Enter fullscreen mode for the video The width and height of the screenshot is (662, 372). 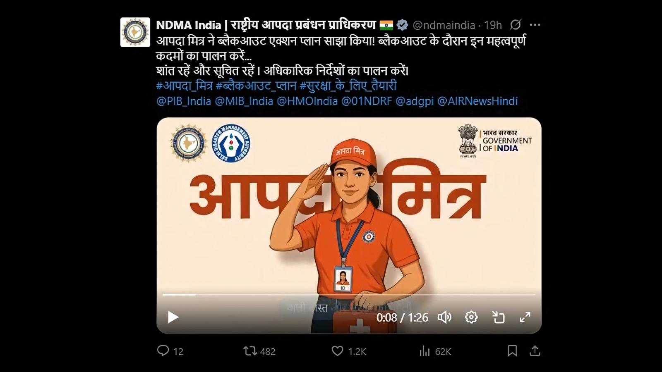tap(525, 317)
